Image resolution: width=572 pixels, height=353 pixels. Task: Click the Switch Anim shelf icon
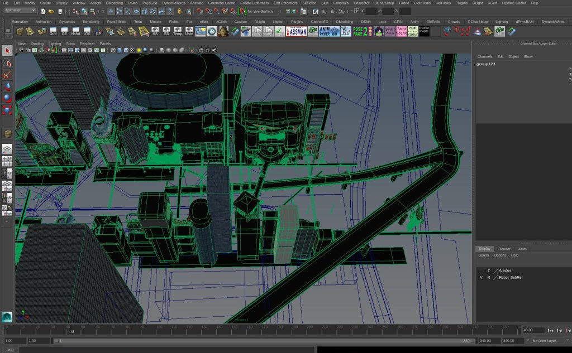(390, 31)
